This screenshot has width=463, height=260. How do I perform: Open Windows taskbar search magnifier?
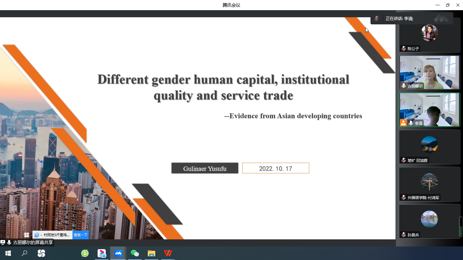pyautogui.click(x=24, y=253)
